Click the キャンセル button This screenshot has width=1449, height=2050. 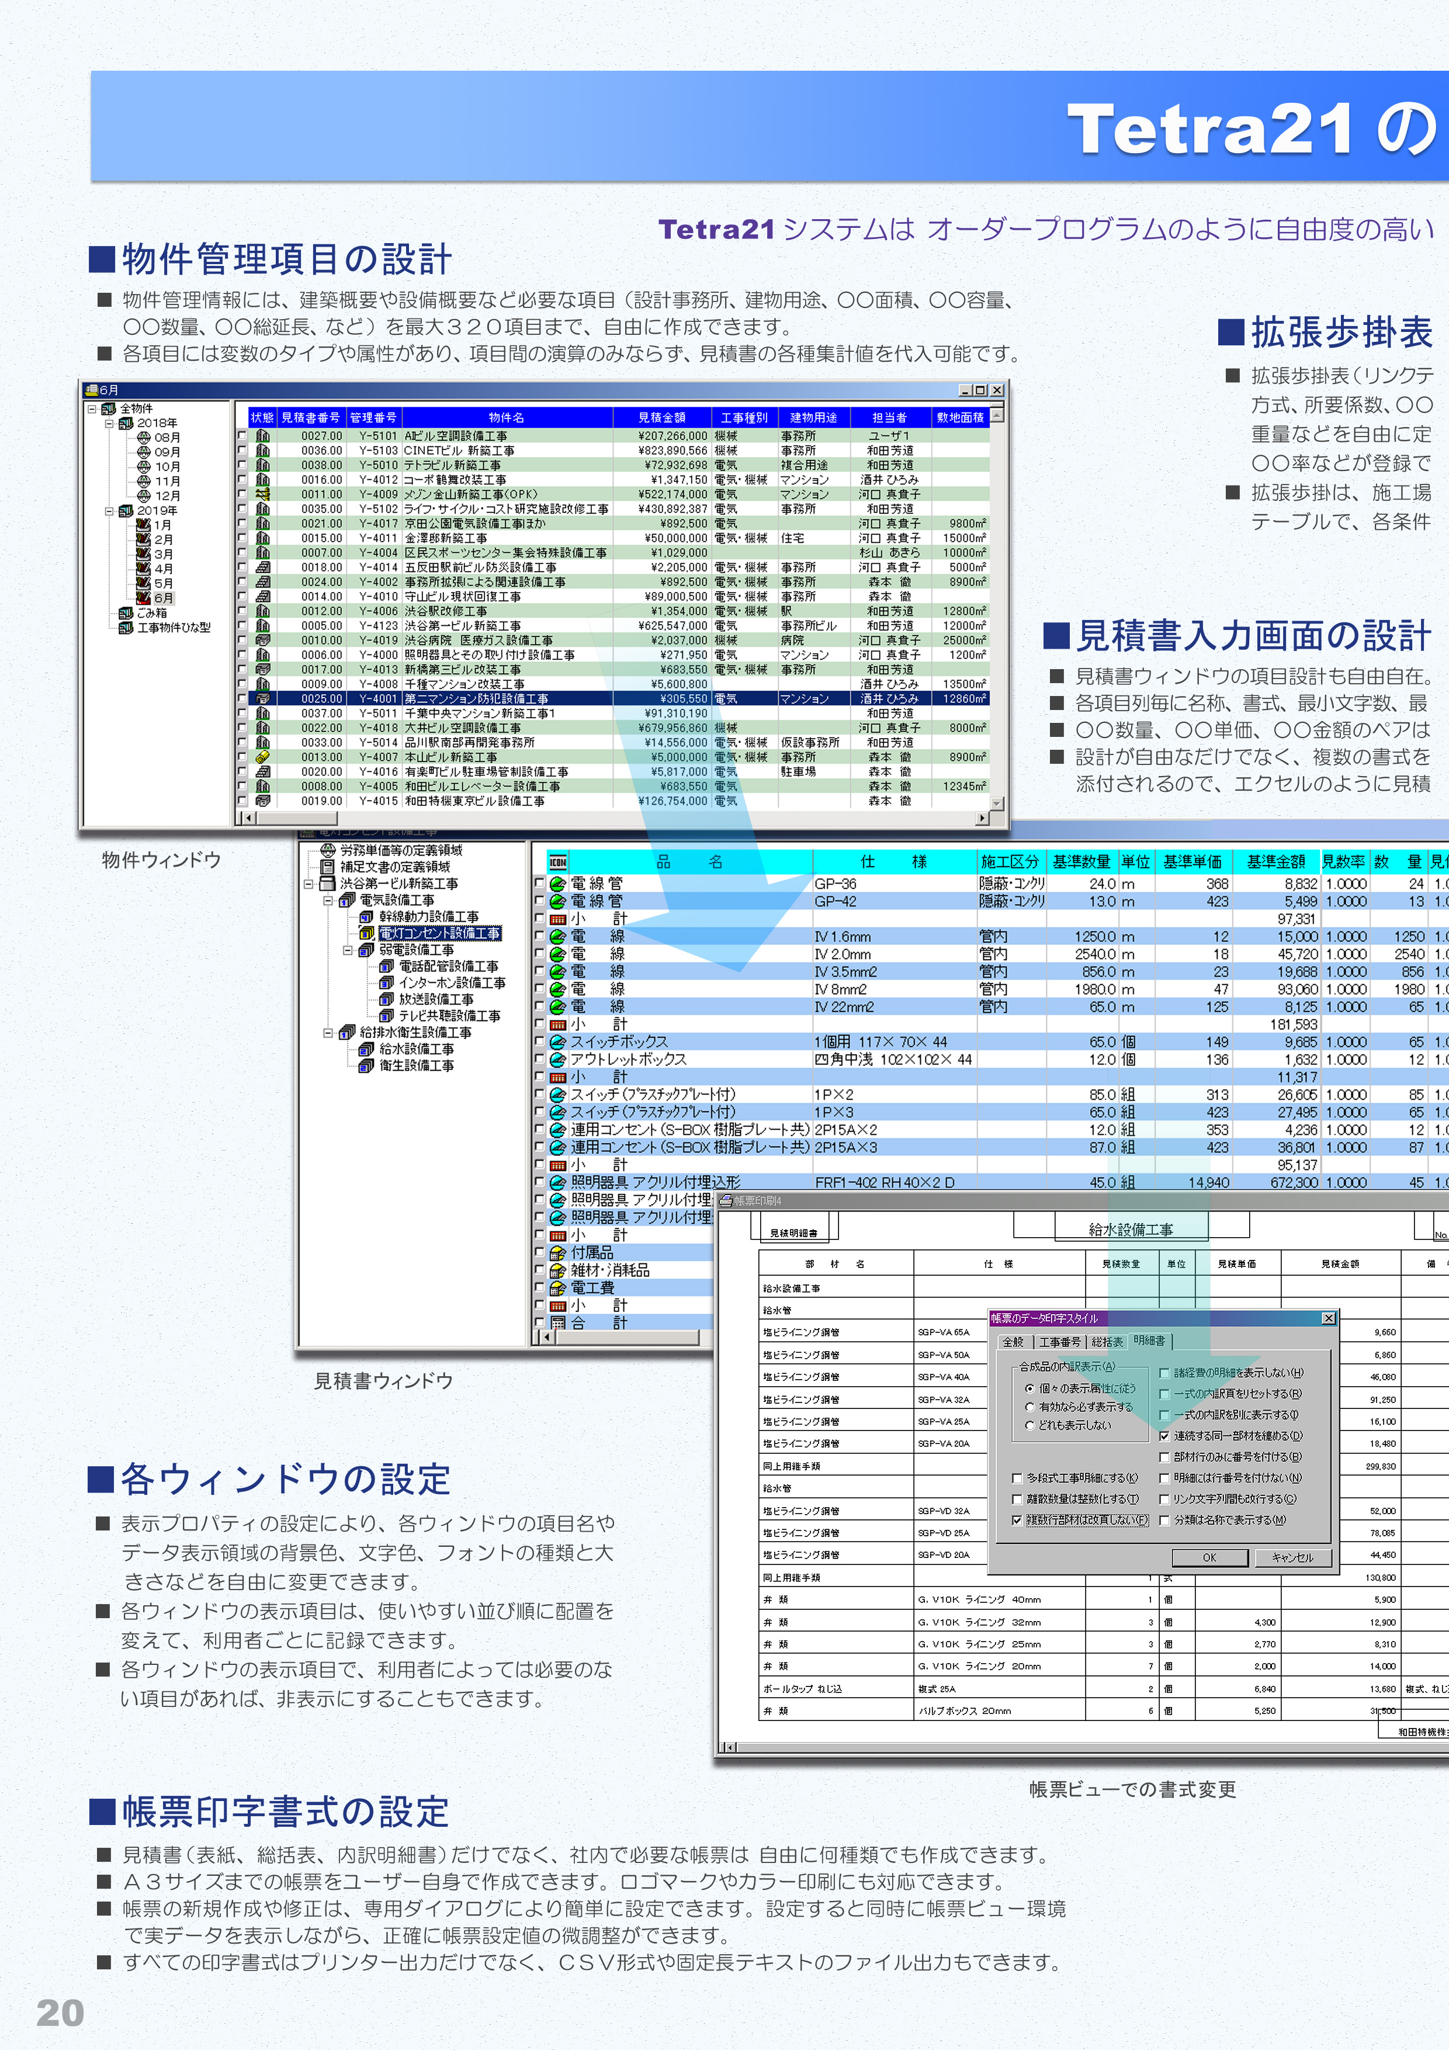(x=1294, y=1558)
